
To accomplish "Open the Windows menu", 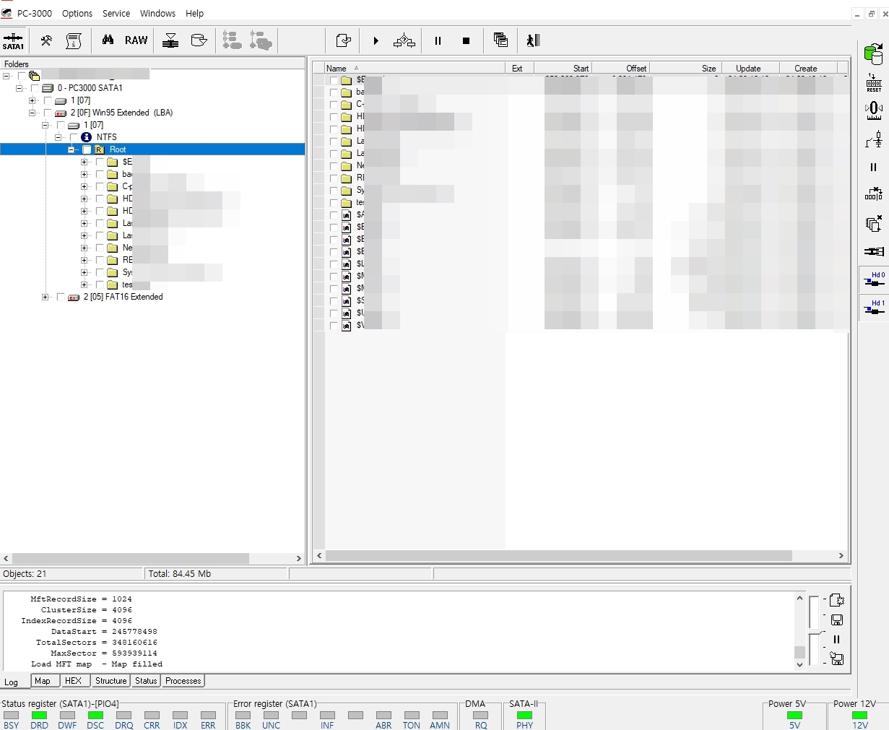I will pos(157,13).
